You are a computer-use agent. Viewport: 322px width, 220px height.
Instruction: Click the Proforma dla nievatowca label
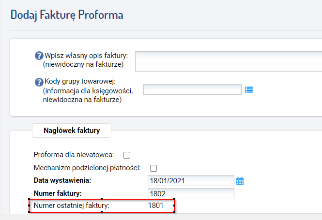click(74, 155)
